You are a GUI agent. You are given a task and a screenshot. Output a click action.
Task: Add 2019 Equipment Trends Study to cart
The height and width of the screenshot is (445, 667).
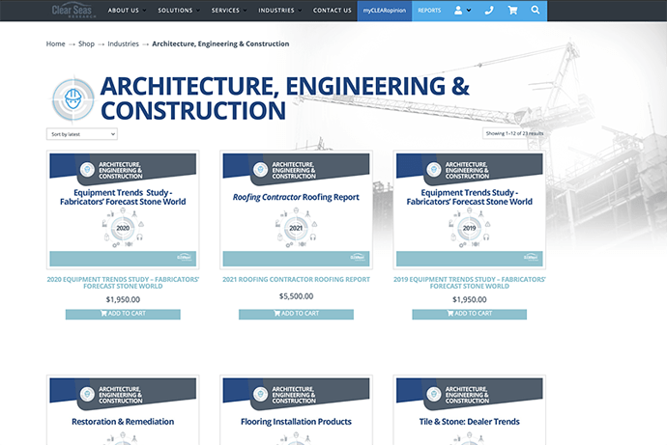pyautogui.click(x=469, y=314)
